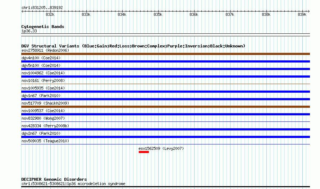The height and width of the screenshot is (189, 320).
Task: Select the blue dgv5n100 gain bar
Action: [165, 69]
